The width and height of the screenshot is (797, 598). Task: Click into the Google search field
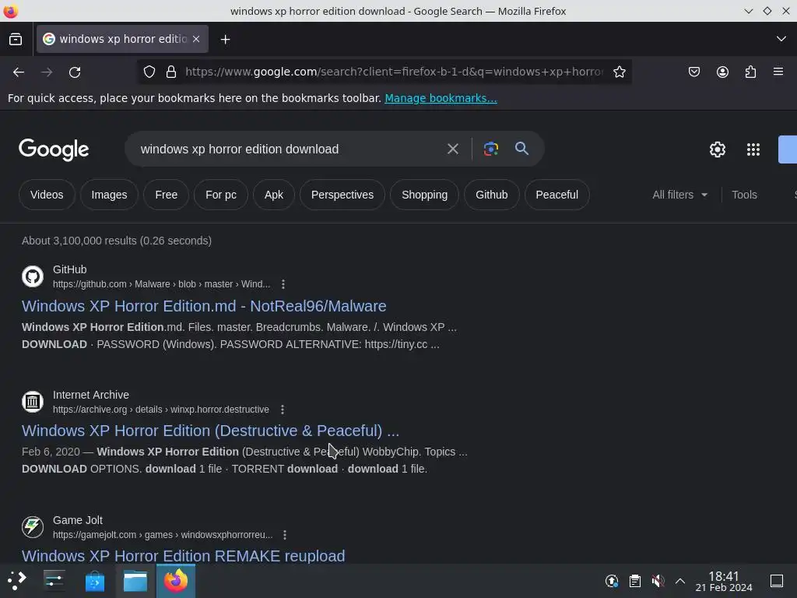(x=290, y=149)
